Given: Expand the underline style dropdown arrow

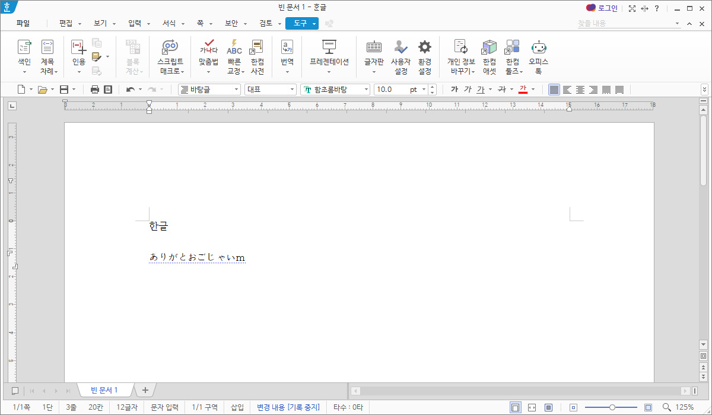Looking at the screenshot, I should (491, 90).
